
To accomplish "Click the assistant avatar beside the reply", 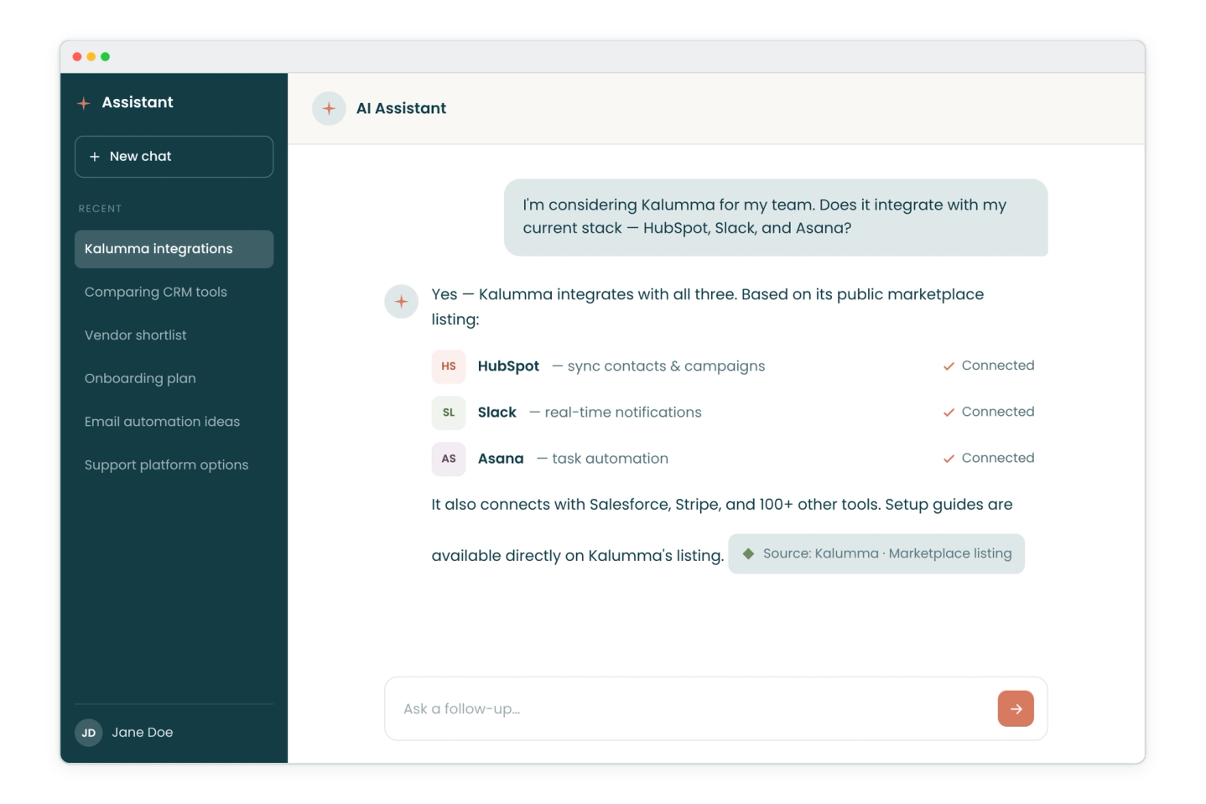I will 401,301.
